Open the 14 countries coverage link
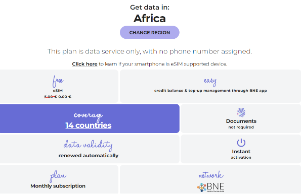This screenshot has height=195, width=301. (x=89, y=125)
